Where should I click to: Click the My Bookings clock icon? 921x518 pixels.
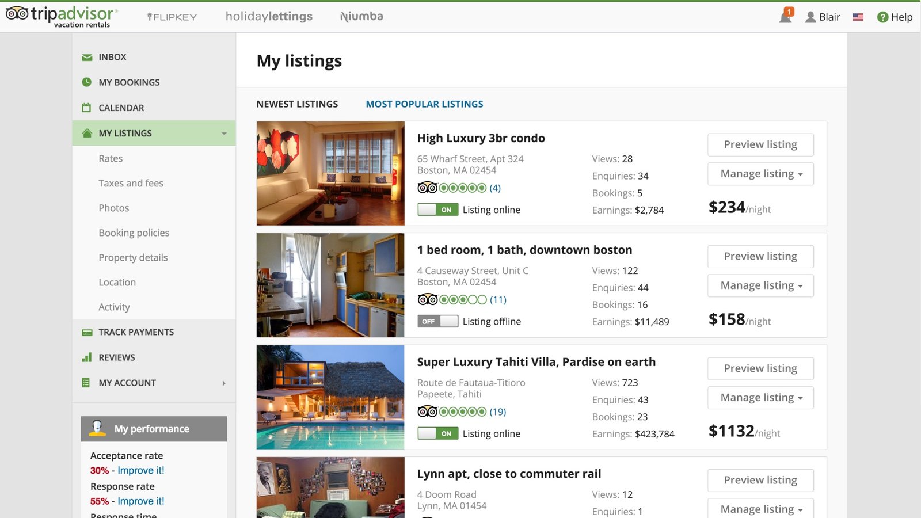pos(87,82)
